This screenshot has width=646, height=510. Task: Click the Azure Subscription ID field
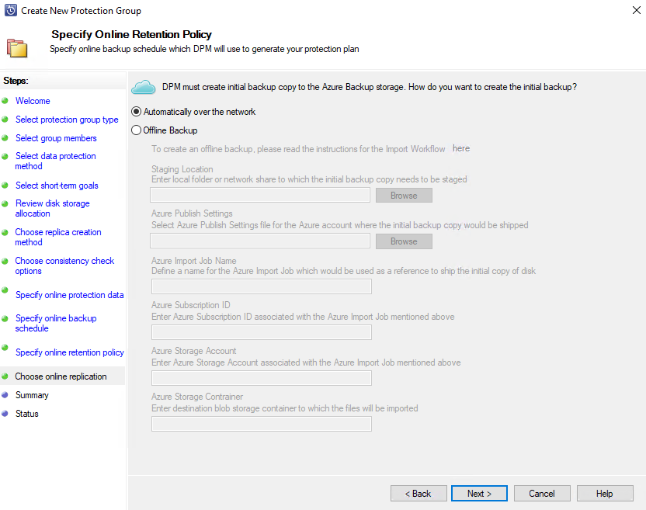point(262,332)
